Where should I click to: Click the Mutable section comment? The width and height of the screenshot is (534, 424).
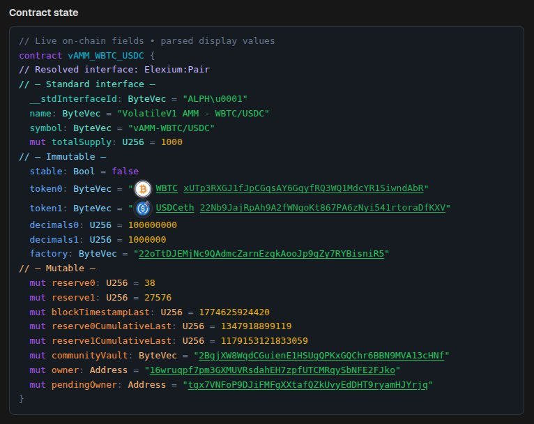click(57, 268)
